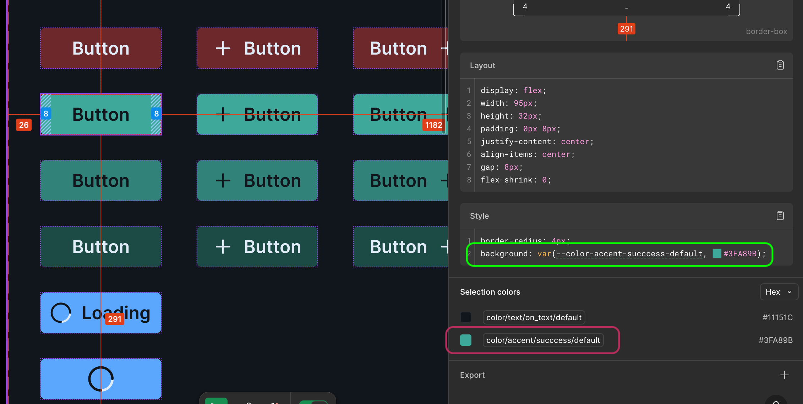Click the color/text/on_text/default variable chip

[x=534, y=317]
